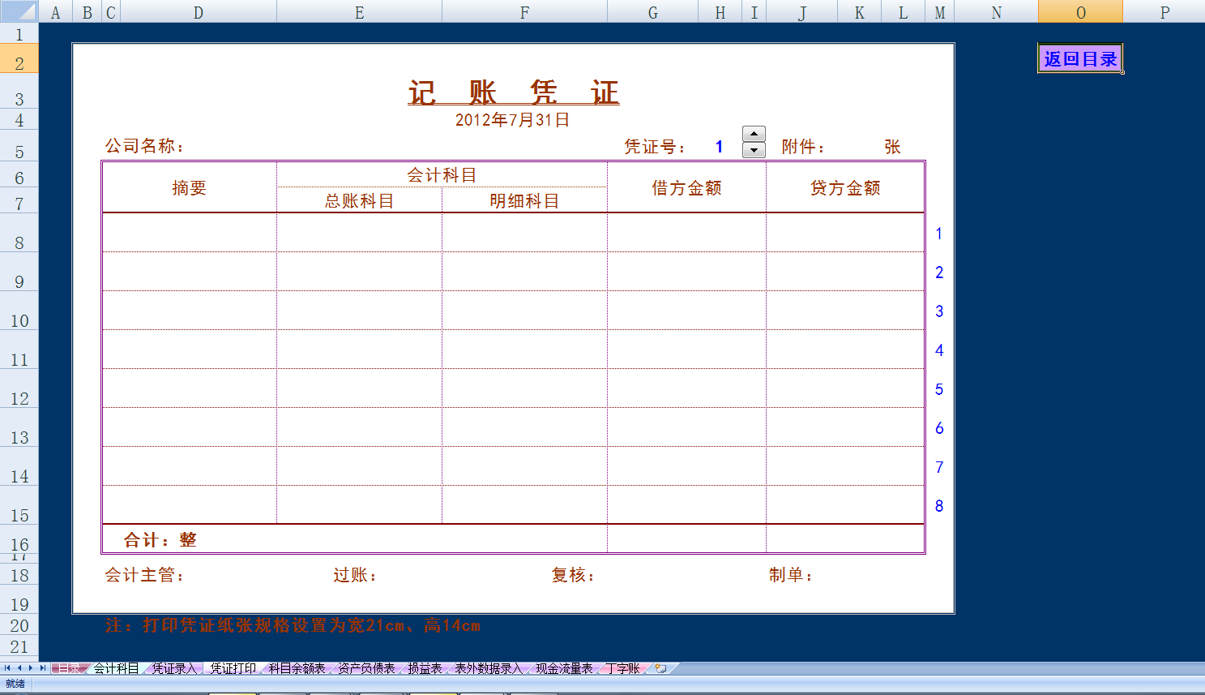
Task: Select column O header
Action: [x=1081, y=11]
